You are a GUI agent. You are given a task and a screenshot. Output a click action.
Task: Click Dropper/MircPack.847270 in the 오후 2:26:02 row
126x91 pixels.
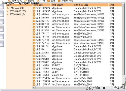click(x=87, y=62)
